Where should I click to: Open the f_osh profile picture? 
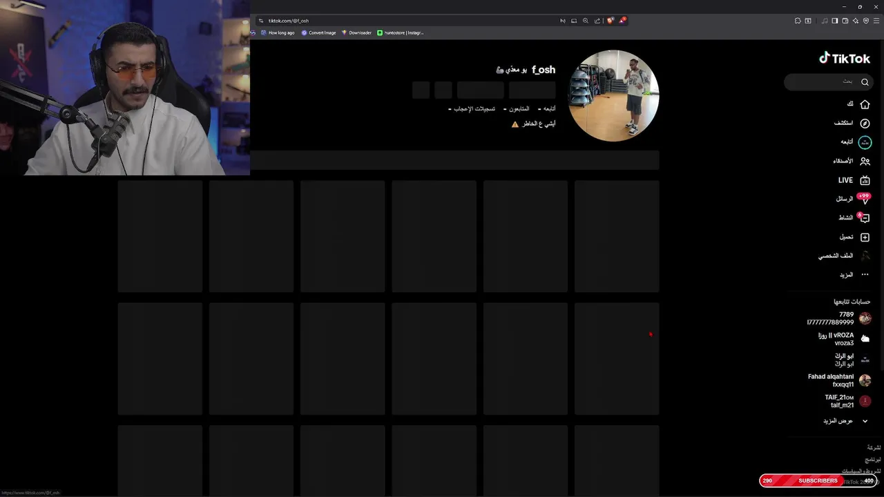coord(613,95)
